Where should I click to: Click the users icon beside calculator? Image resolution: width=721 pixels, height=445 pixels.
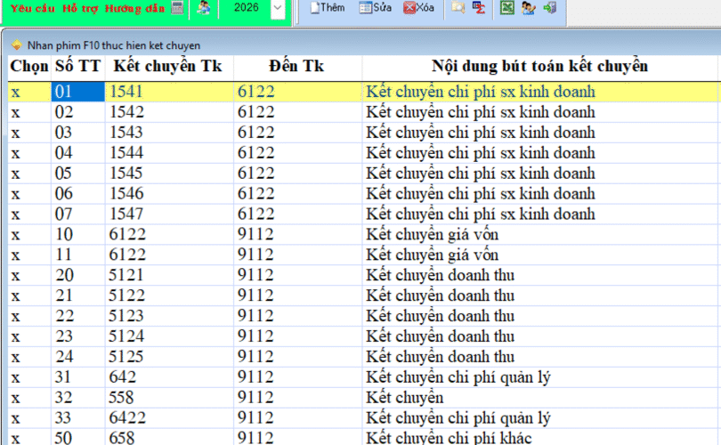[204, 8]
